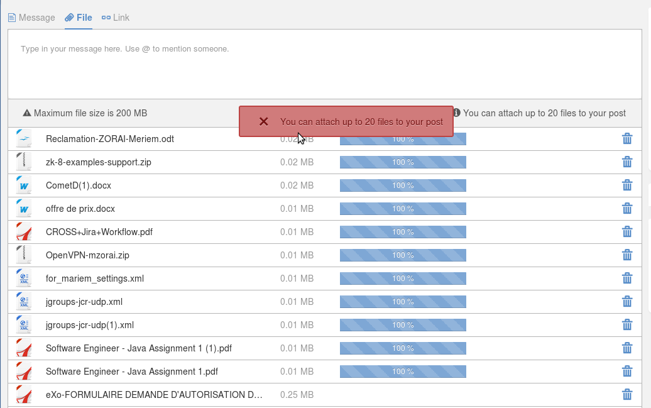
Task: Click the CometD(1).docx upload progress bar
Action: 403,185
